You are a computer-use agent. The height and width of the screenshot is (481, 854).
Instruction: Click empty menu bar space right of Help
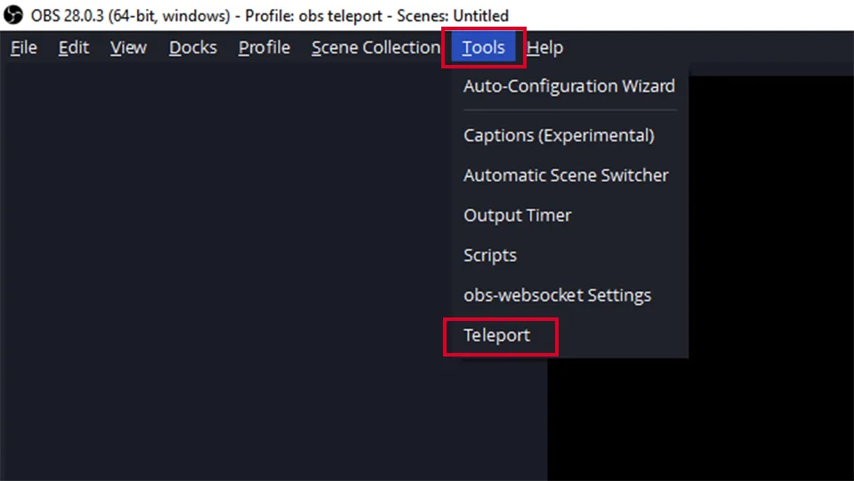point(708,48)
